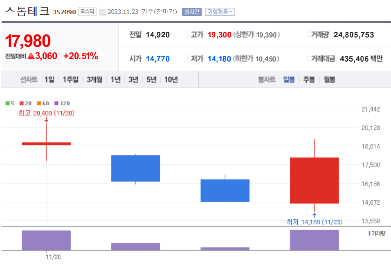
Task: Switch to the 일봉 candlestick chart
Action: pyautogui.click(x=289, y=79)
